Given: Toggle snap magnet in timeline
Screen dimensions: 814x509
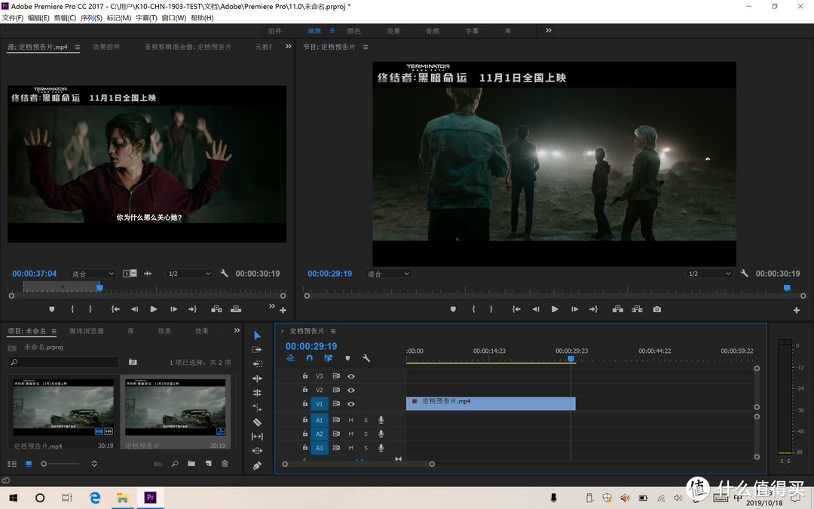Looking at the screenshot, I should 310,358.
